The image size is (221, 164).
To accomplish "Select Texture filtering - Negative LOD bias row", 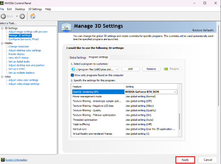I will pos(124,106).
